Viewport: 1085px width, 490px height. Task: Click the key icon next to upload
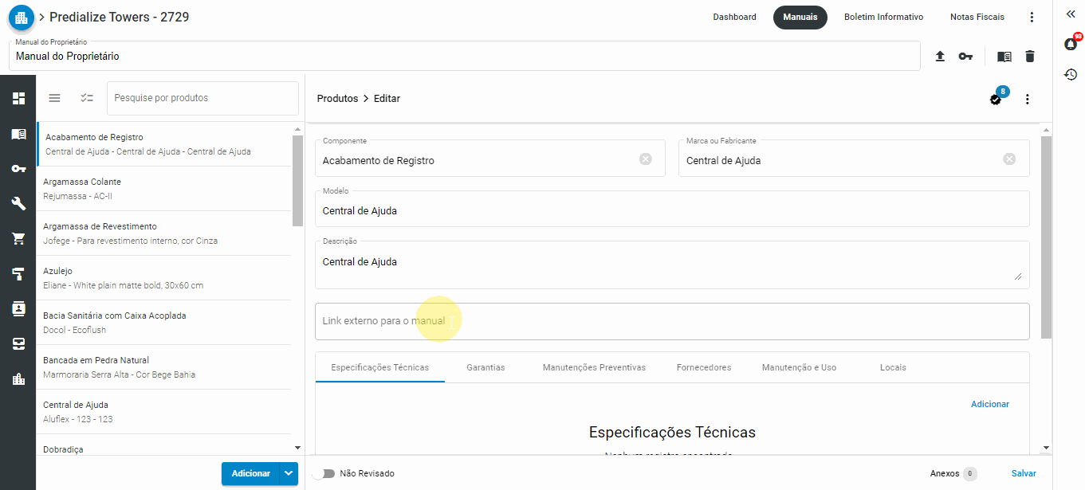[965, 57]
